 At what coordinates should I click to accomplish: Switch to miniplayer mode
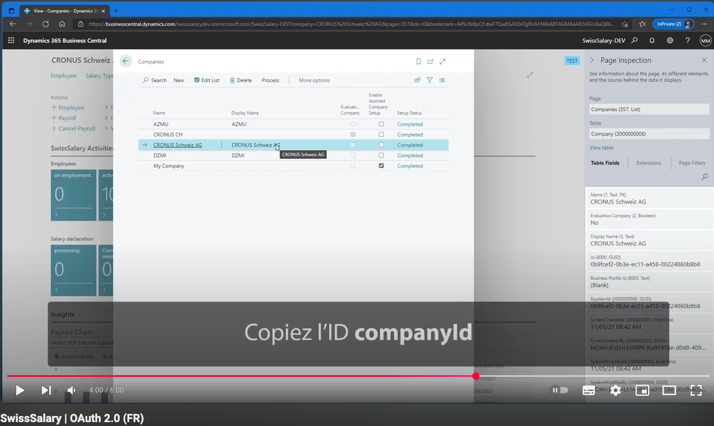point(642,390)
